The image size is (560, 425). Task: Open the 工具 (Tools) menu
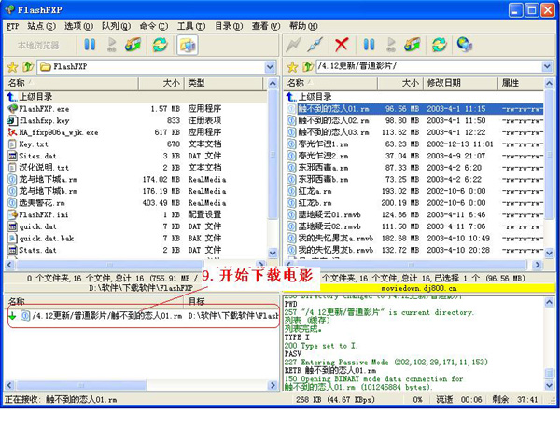coord(189,27)
